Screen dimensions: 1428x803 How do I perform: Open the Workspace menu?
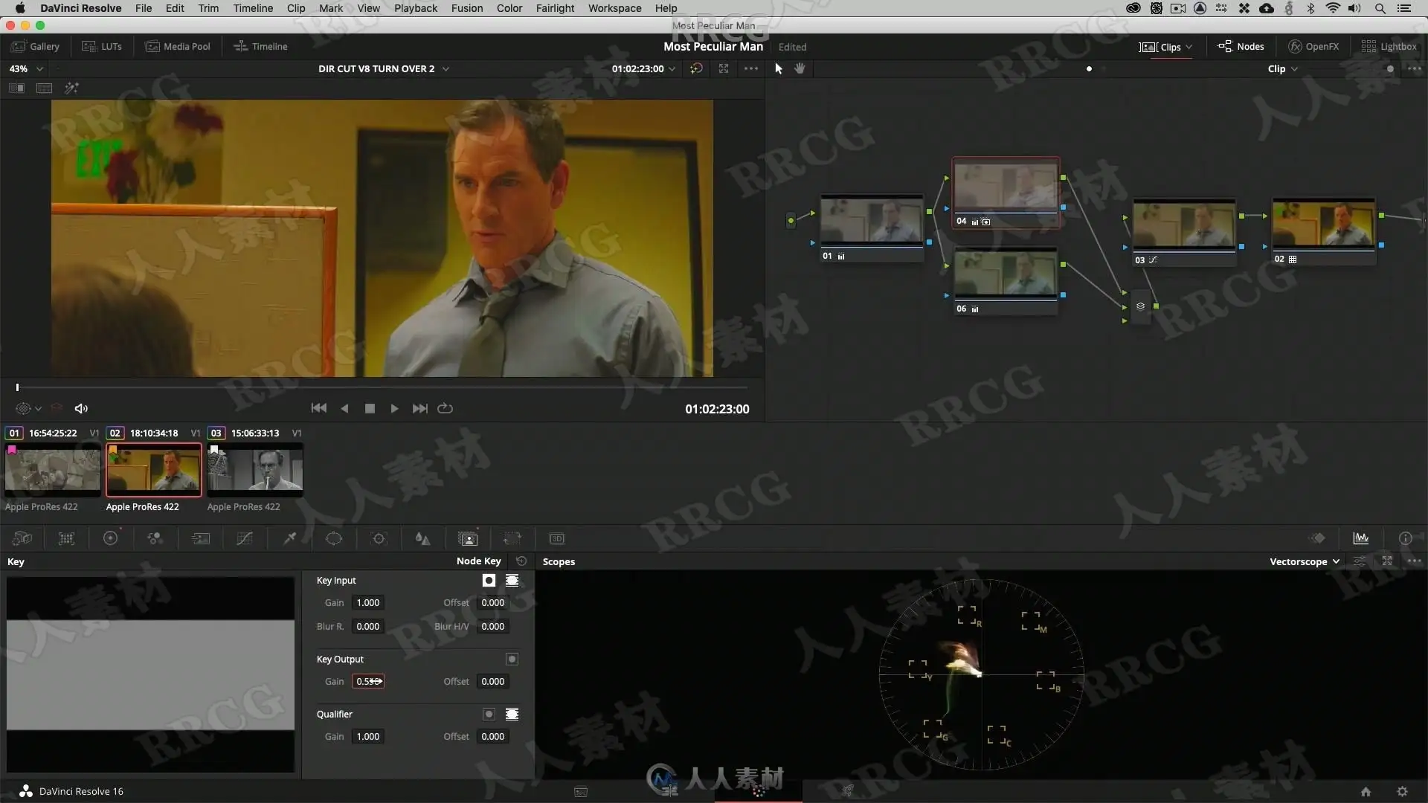[614, 8]
